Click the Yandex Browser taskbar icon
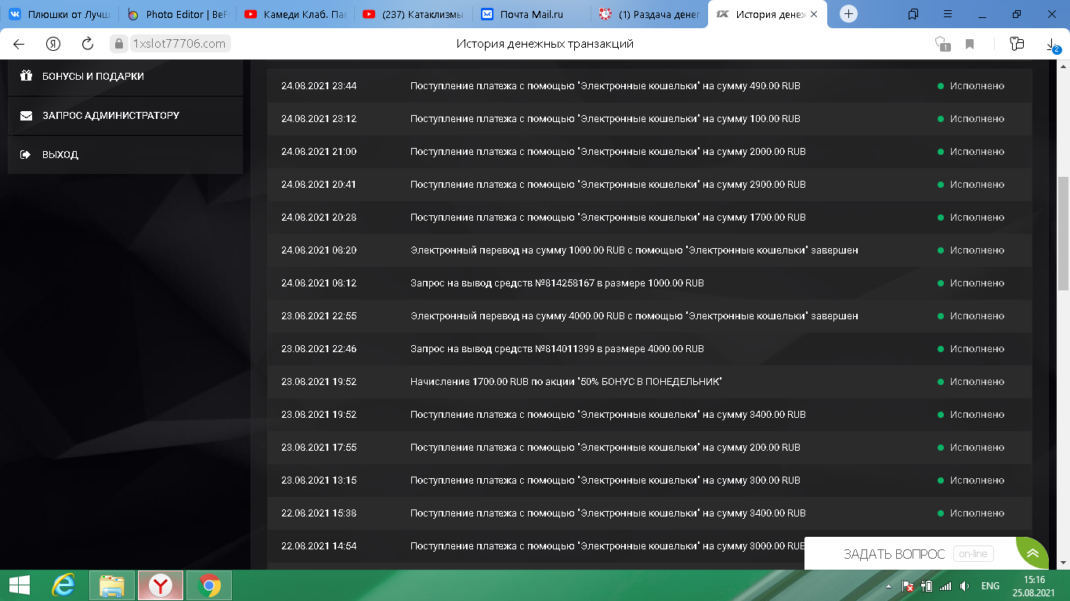The image size is (1070, 601). (161, 585)
